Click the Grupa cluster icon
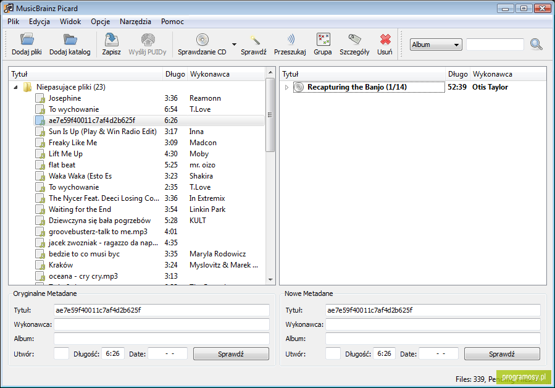The width and height of the screenshot is (555, 388). pos(323,40)
